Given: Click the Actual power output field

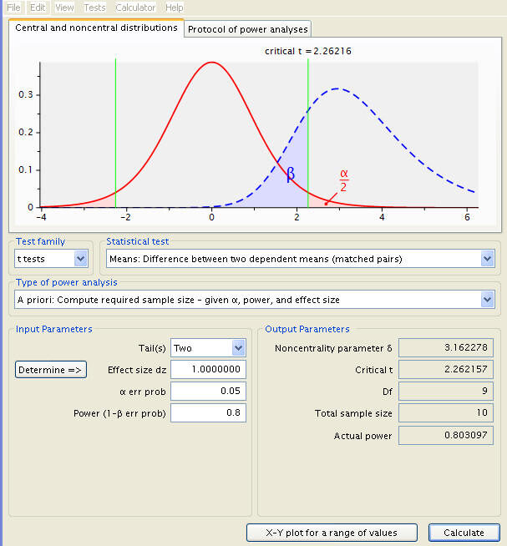Looking at the screenshot, I should click(446, 435).
